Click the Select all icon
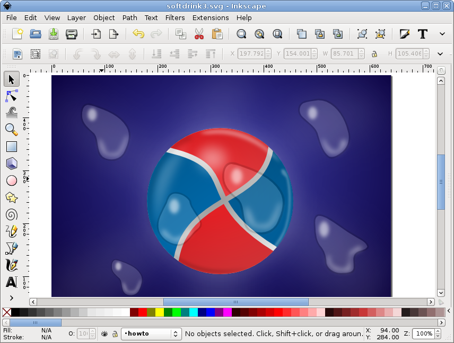This screenshot has height=343, width=454. click(x=18, y=54)
